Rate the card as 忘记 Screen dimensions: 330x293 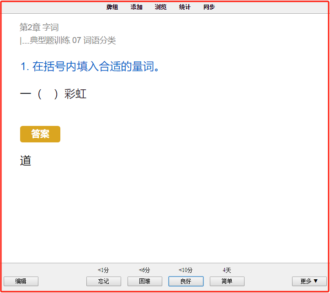pos(104,281)
